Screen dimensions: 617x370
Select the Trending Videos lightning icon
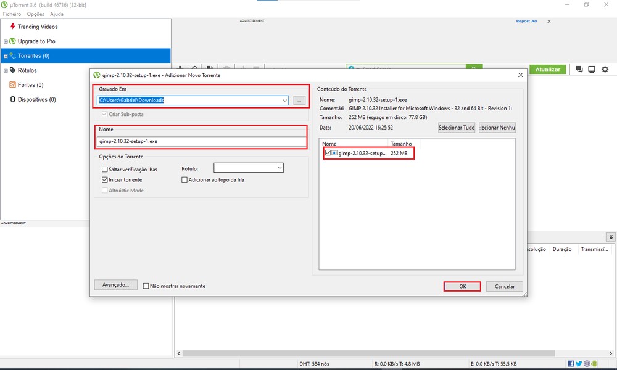(11, 27)
